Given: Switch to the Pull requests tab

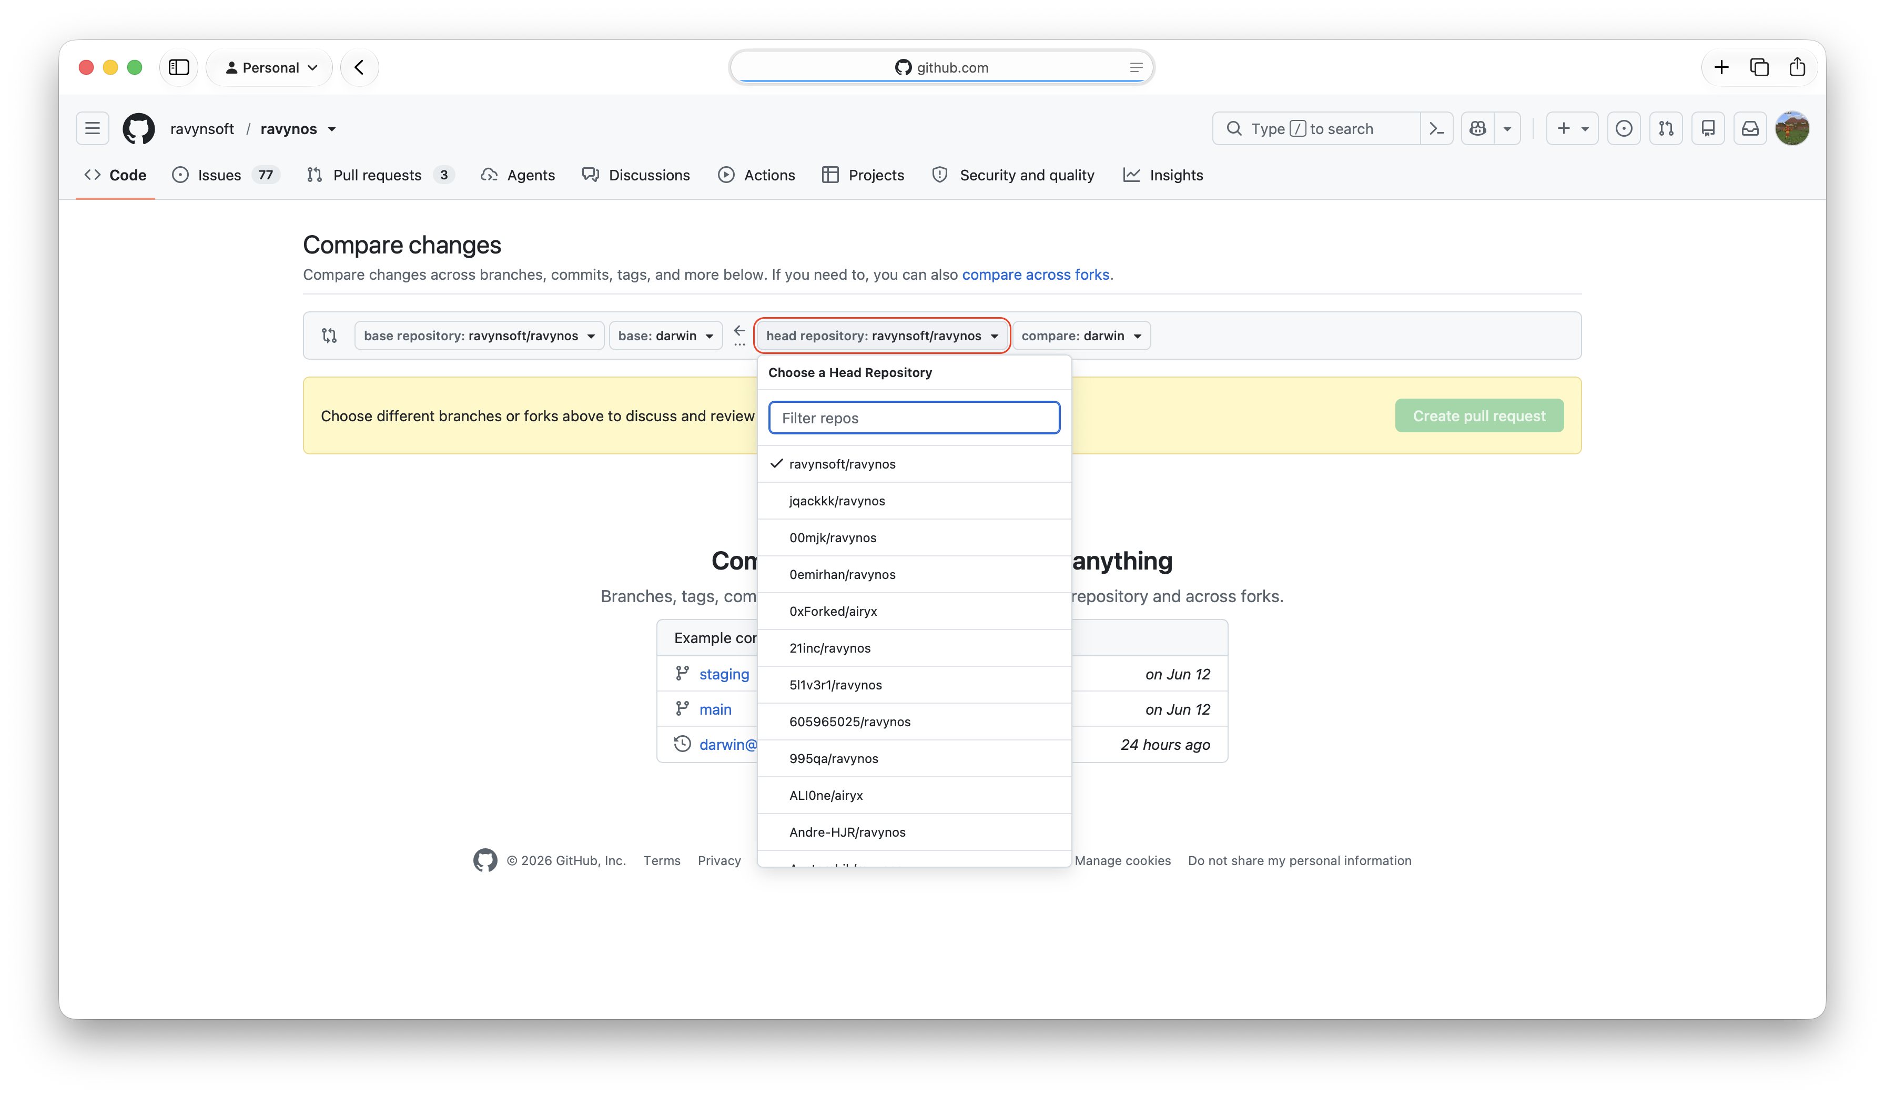Looking at the screenshot, I should [380, 175].
